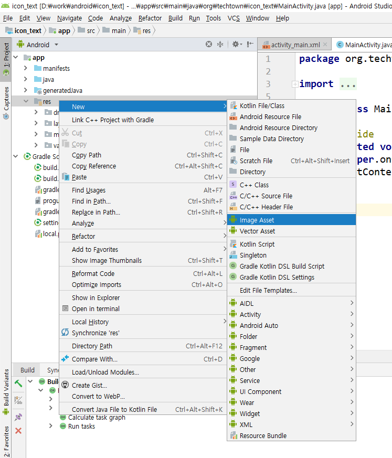Select the Widget submenu item
This screenshot has width=392, height=458.
pos(291,413)
